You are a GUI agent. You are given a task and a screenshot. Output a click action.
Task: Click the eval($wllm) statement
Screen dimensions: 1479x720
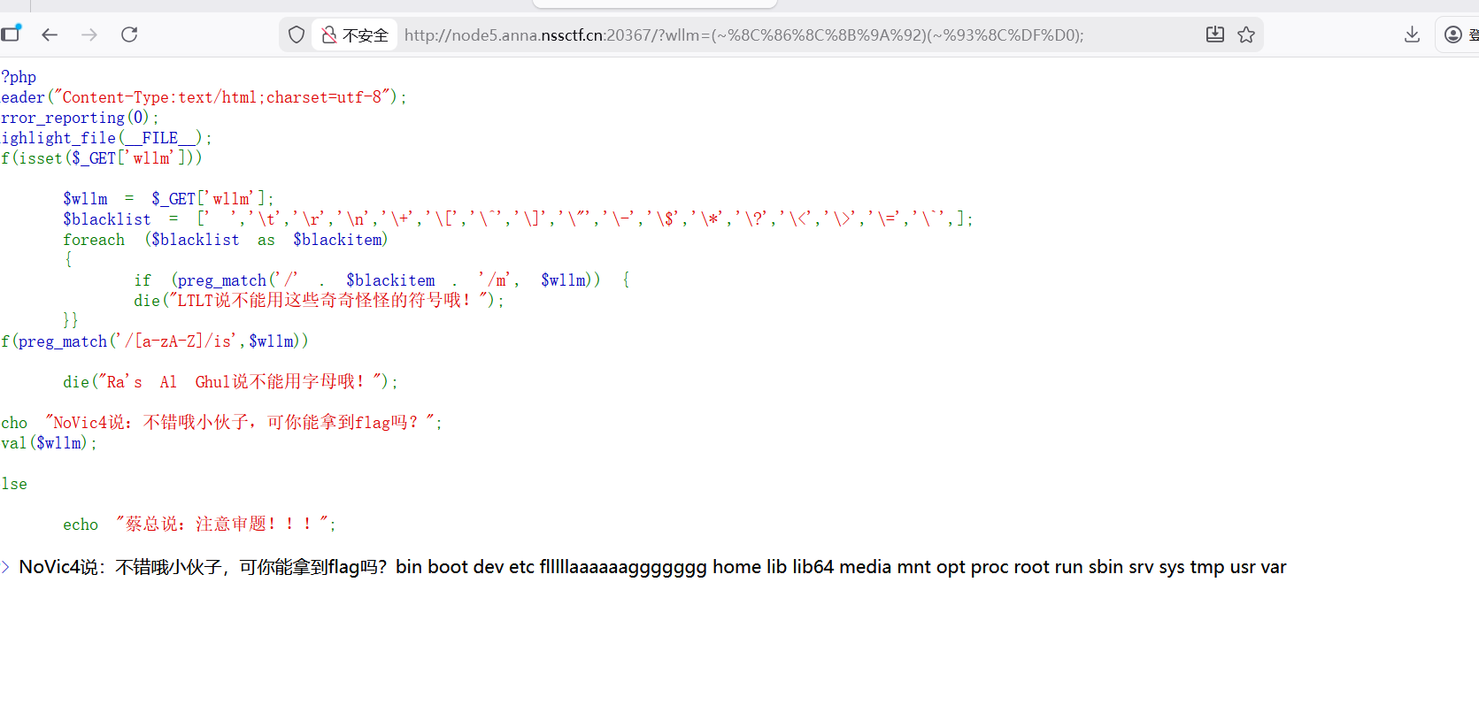click(49, 443)
